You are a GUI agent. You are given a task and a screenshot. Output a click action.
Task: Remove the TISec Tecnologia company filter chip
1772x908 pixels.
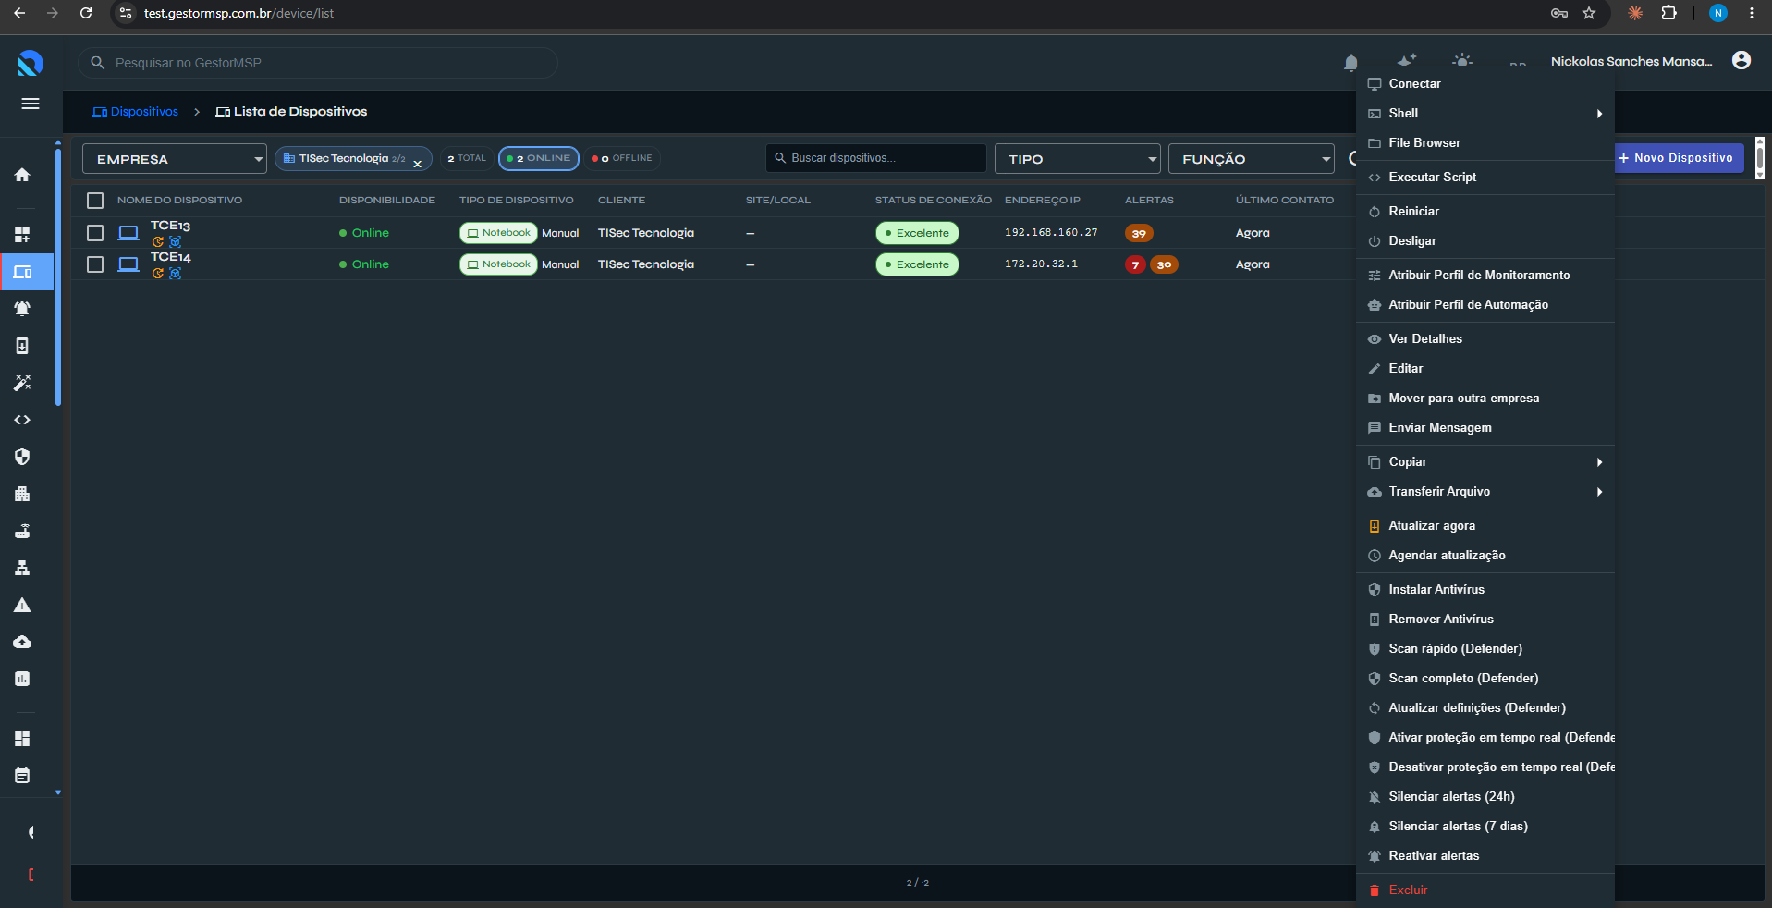tap(418, 164)
